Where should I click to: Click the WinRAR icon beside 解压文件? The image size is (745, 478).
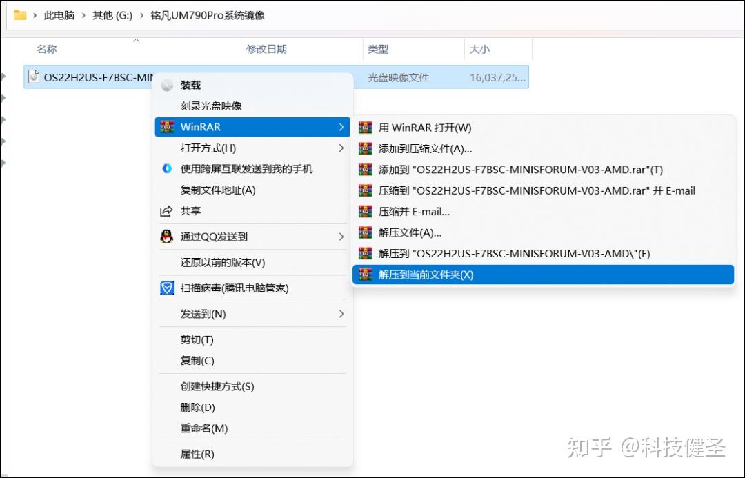pos(365,232)
